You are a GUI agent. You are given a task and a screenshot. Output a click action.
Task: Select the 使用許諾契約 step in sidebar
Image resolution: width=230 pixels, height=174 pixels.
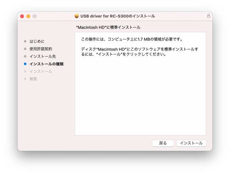tap(41, 49)
